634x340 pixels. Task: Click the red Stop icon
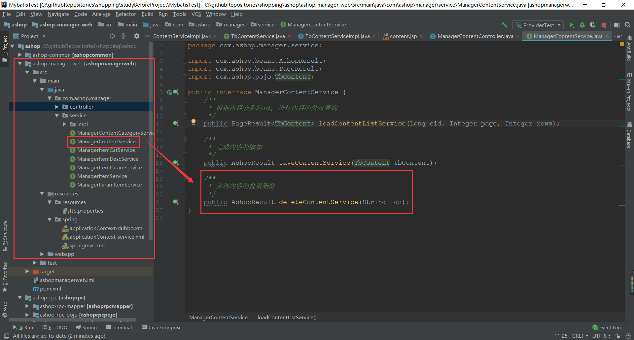point(604,25)
